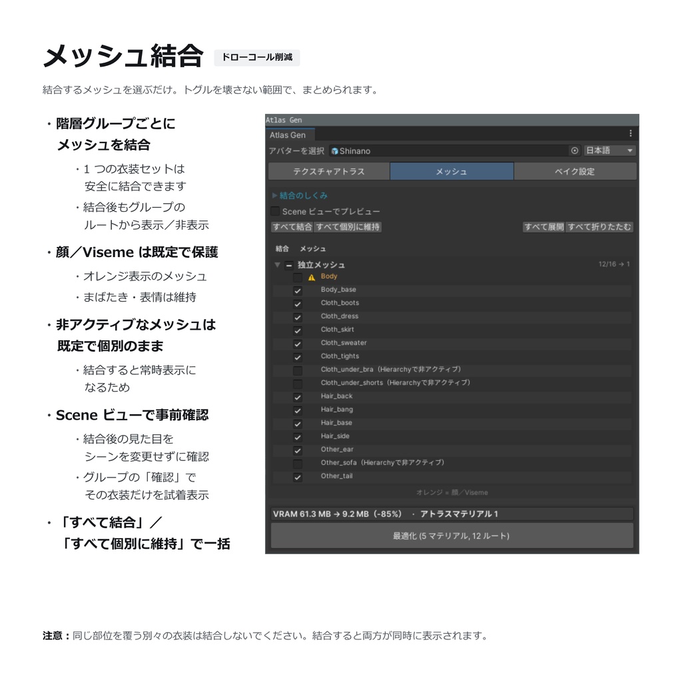
Task: Click the 12/16 → 1 count text
Action: 614,264
